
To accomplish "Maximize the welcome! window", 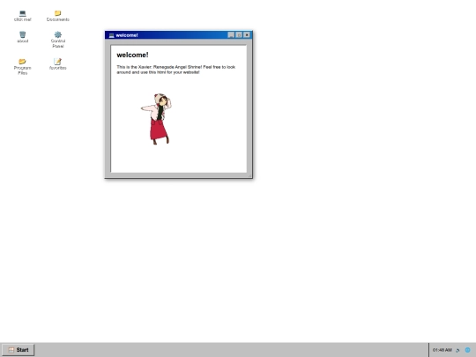I will pyautogui.click(x=239, y=35).
